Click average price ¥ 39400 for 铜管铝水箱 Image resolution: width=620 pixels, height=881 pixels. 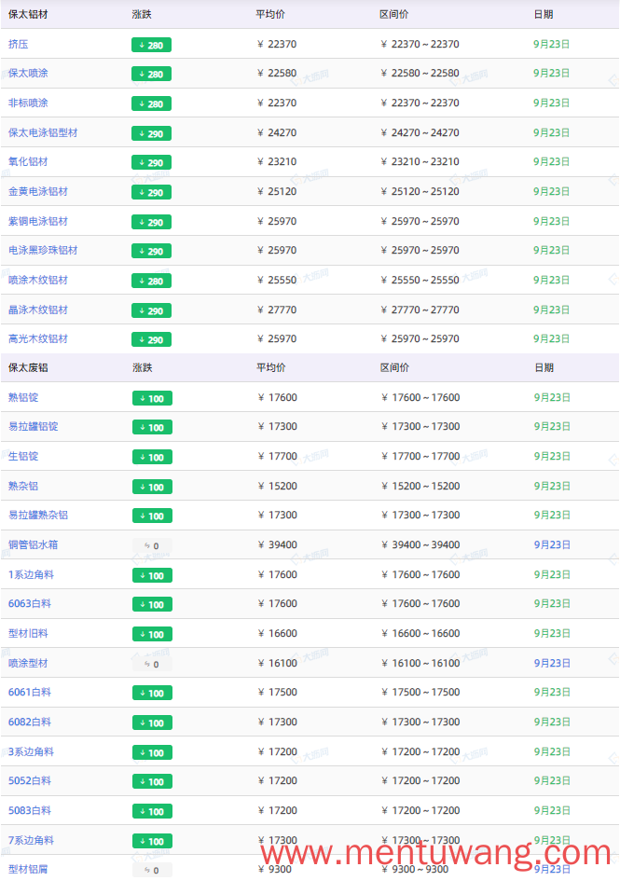[x=277, y=545]
